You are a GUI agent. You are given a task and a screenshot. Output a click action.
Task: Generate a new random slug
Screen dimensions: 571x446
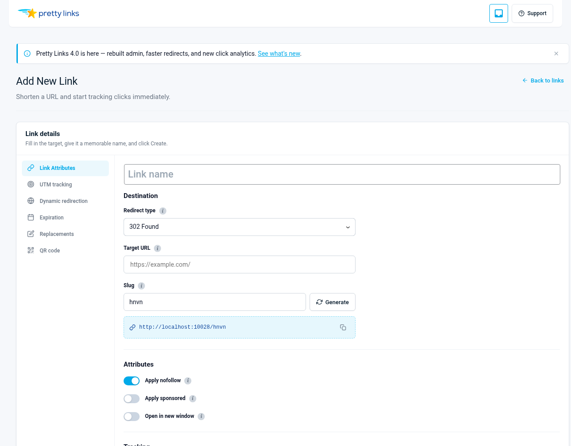click(332, 302)
